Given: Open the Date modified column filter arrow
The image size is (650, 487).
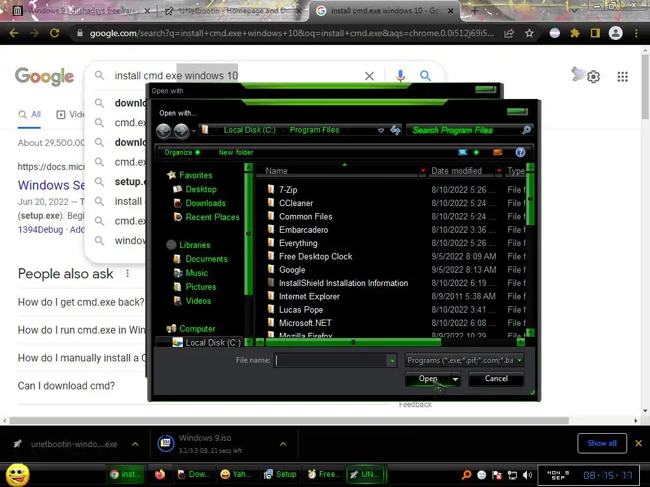Looking at the screenshot, I should point(499,171).
